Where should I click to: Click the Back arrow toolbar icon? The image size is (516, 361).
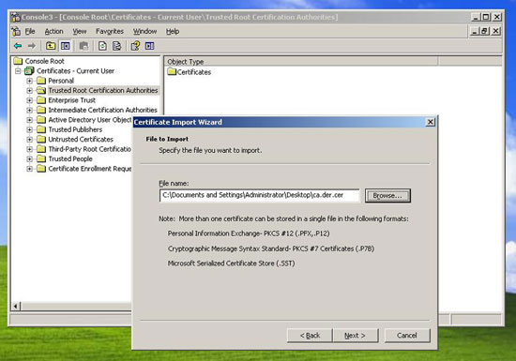(18, 46)
